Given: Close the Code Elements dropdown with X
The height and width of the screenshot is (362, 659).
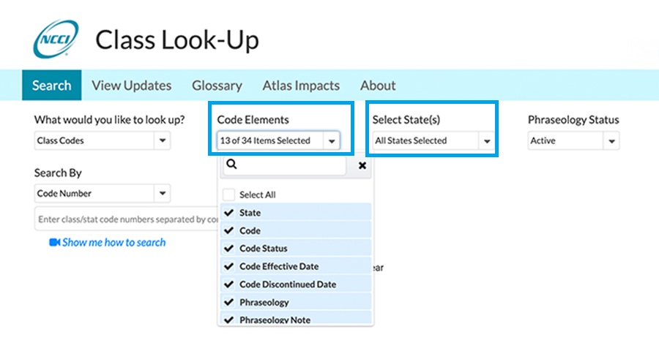Looking at the screenshot, I should [362, 165].
